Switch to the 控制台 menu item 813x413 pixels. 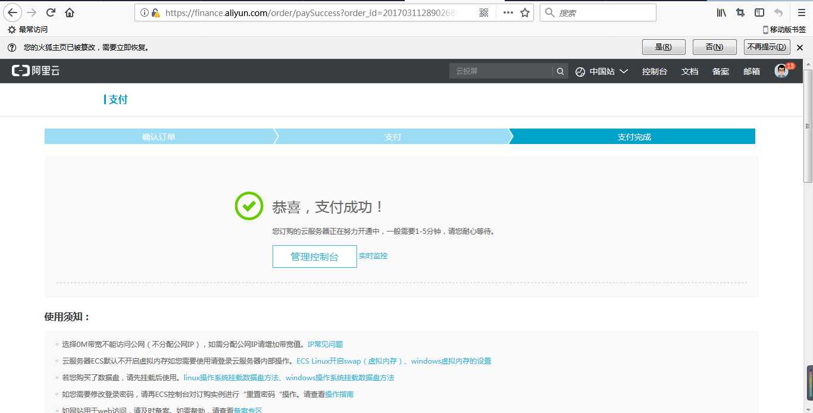(655, 71)
